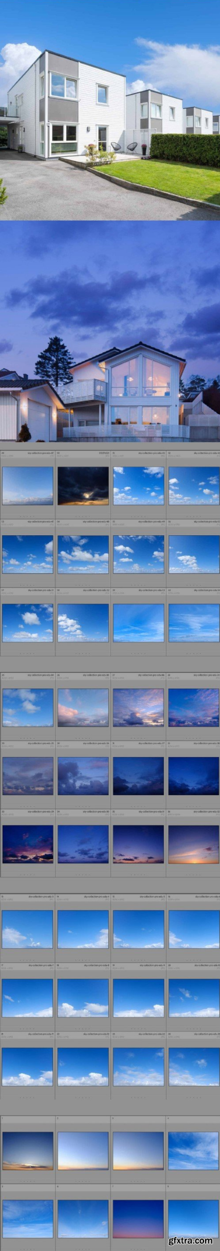The width and height of the screenshot is (220, 1251).
Task: Select towering dusk clouds thumbnail in cell 30
Action: [83, 776]
